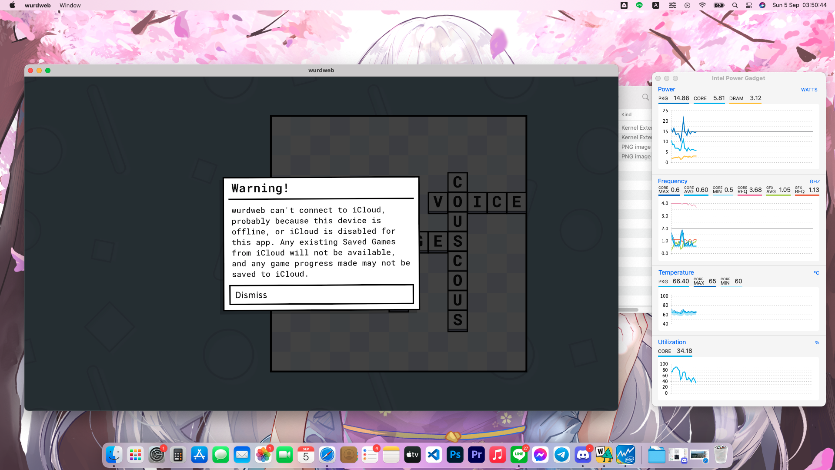Open the sliders menu bar icon
835x470 pixels.
tap(672, 5)
